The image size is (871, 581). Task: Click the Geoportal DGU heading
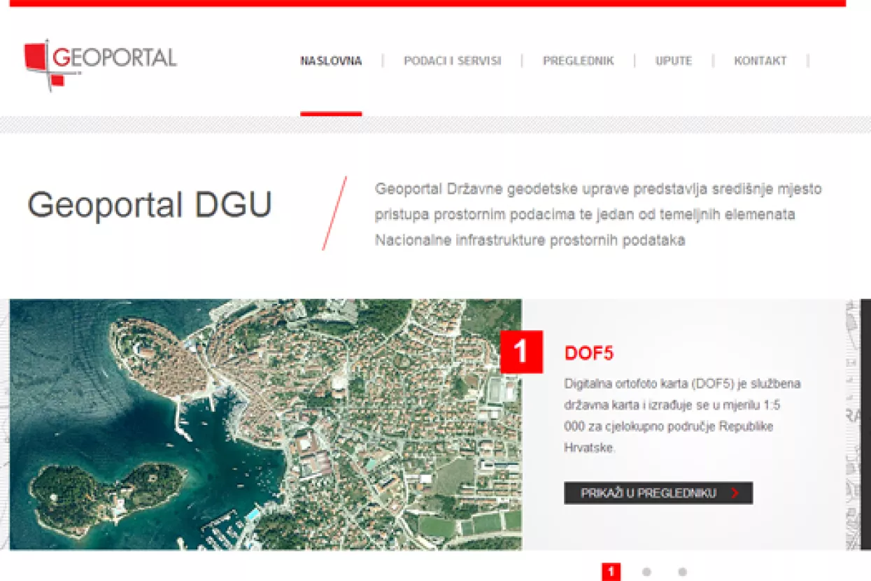pos(149,206)
